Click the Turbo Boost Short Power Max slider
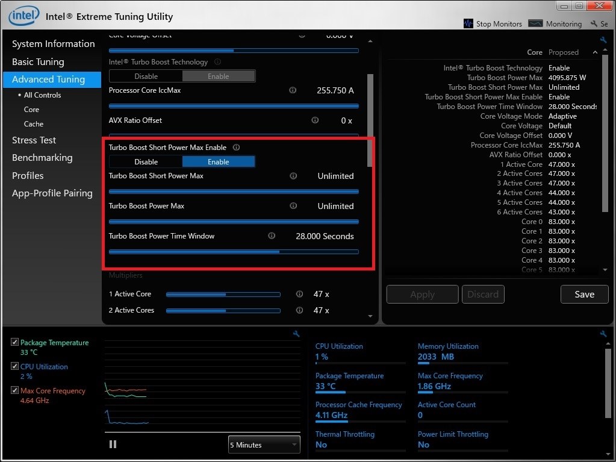 click(x=234, y=192)
